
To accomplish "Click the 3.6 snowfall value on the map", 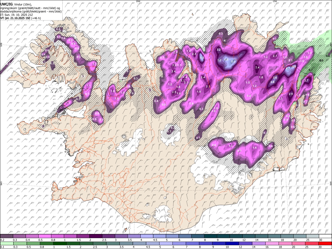I will click(x=275, y=78).
